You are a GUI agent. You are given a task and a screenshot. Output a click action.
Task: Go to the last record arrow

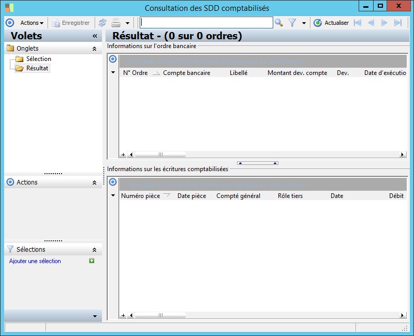tap(397, 23)
